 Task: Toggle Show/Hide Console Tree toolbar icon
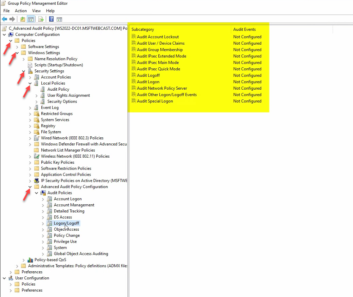pyautogui.click(x=31, y=19)
